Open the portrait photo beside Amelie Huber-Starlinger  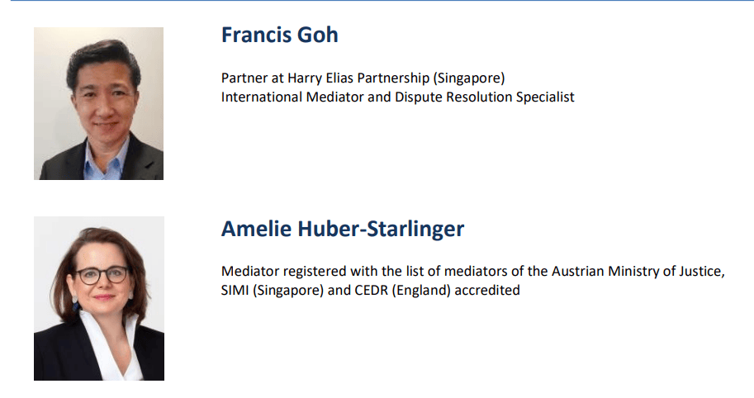click(x=98, y=298)
